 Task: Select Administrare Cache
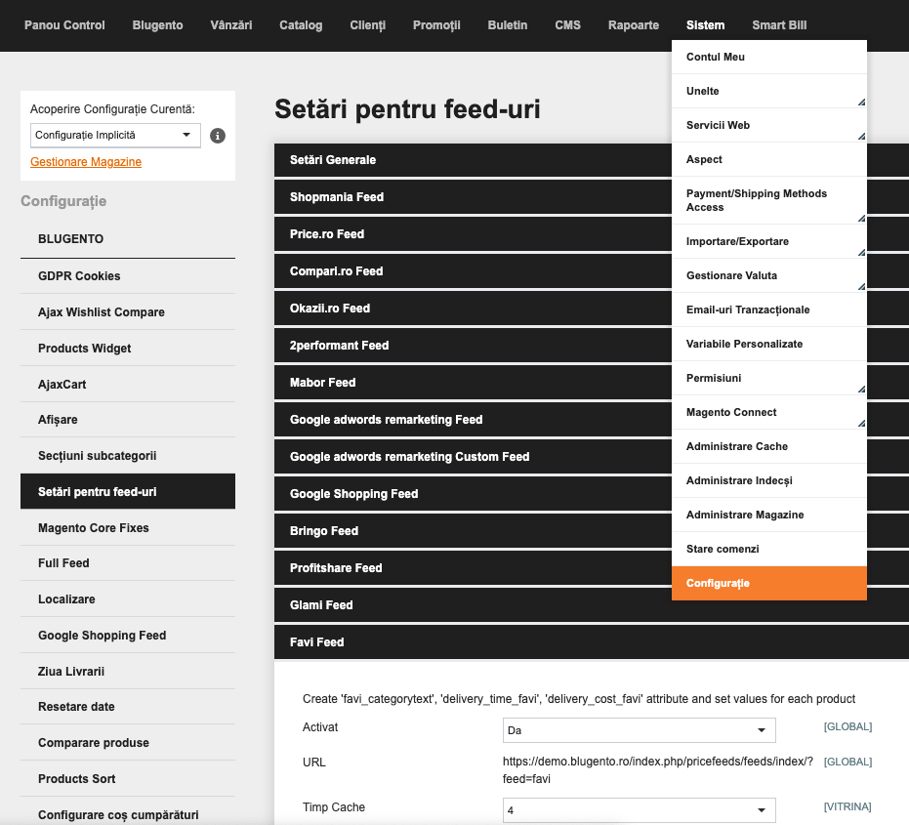(x=768, y=446)
